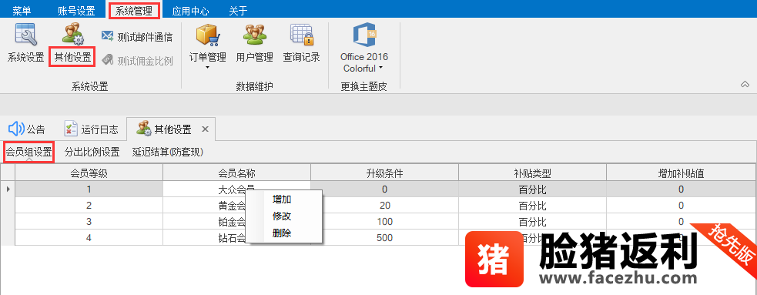This screenshot has height=295, width=757.
Task: Select the 延迟结算(防套现) sub-tab
Action: 168,152
